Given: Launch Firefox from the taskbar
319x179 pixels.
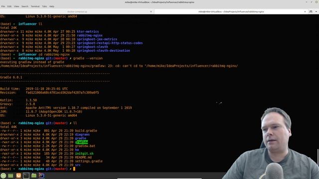Looking at the screenshot, I should coord(18,176).
